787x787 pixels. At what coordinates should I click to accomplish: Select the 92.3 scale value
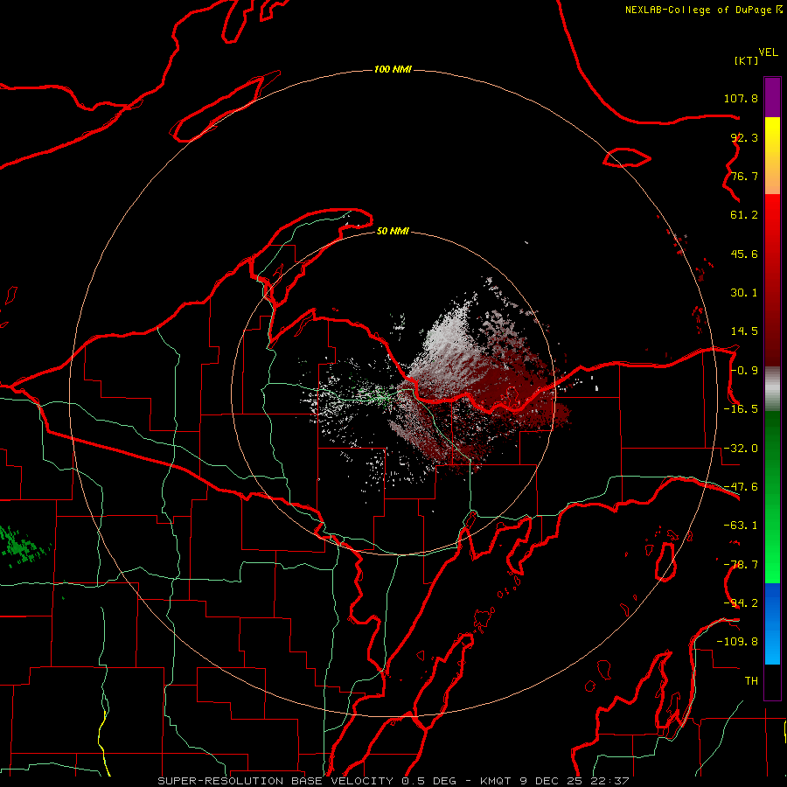pyautogui.click(x=744, y=137)
